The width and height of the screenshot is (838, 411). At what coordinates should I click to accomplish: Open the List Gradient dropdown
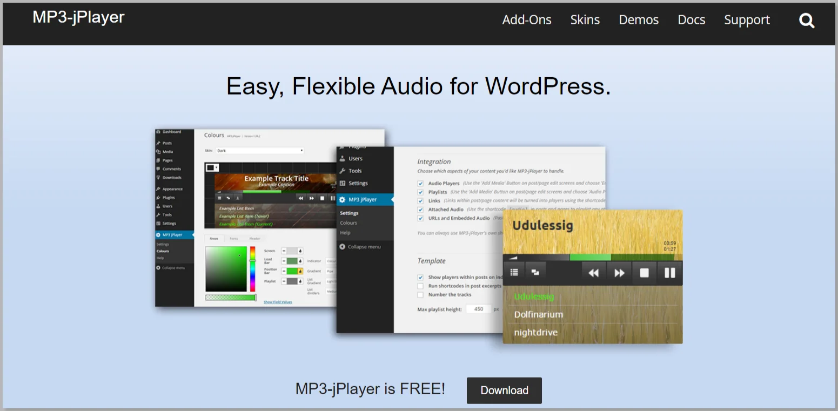tap(331, 281)
